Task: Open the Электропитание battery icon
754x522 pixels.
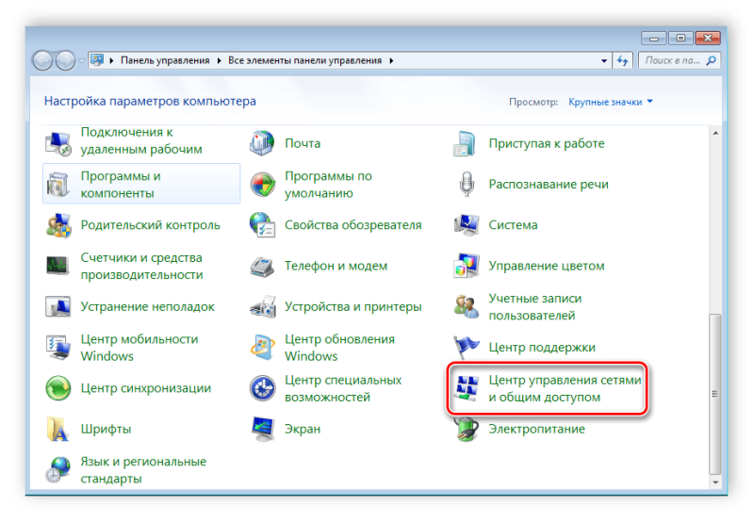Action: tap(467, 429)
